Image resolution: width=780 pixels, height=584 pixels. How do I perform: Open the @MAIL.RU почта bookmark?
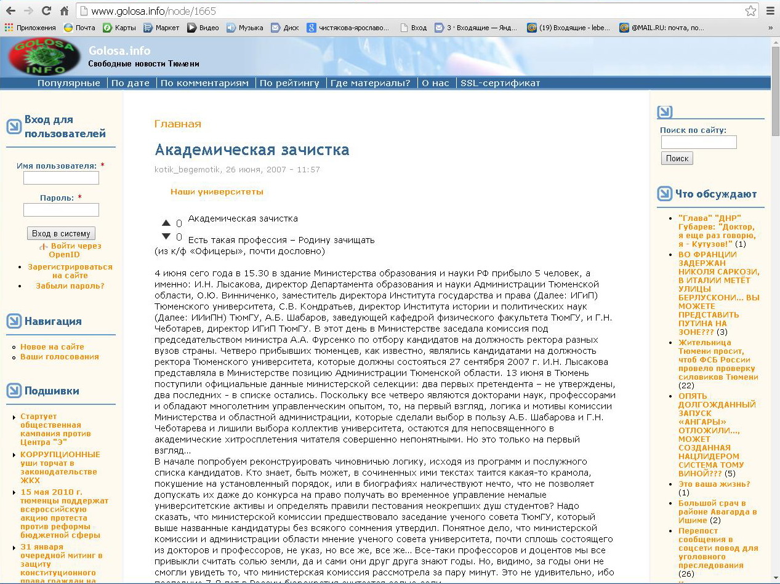click(662, 28)
